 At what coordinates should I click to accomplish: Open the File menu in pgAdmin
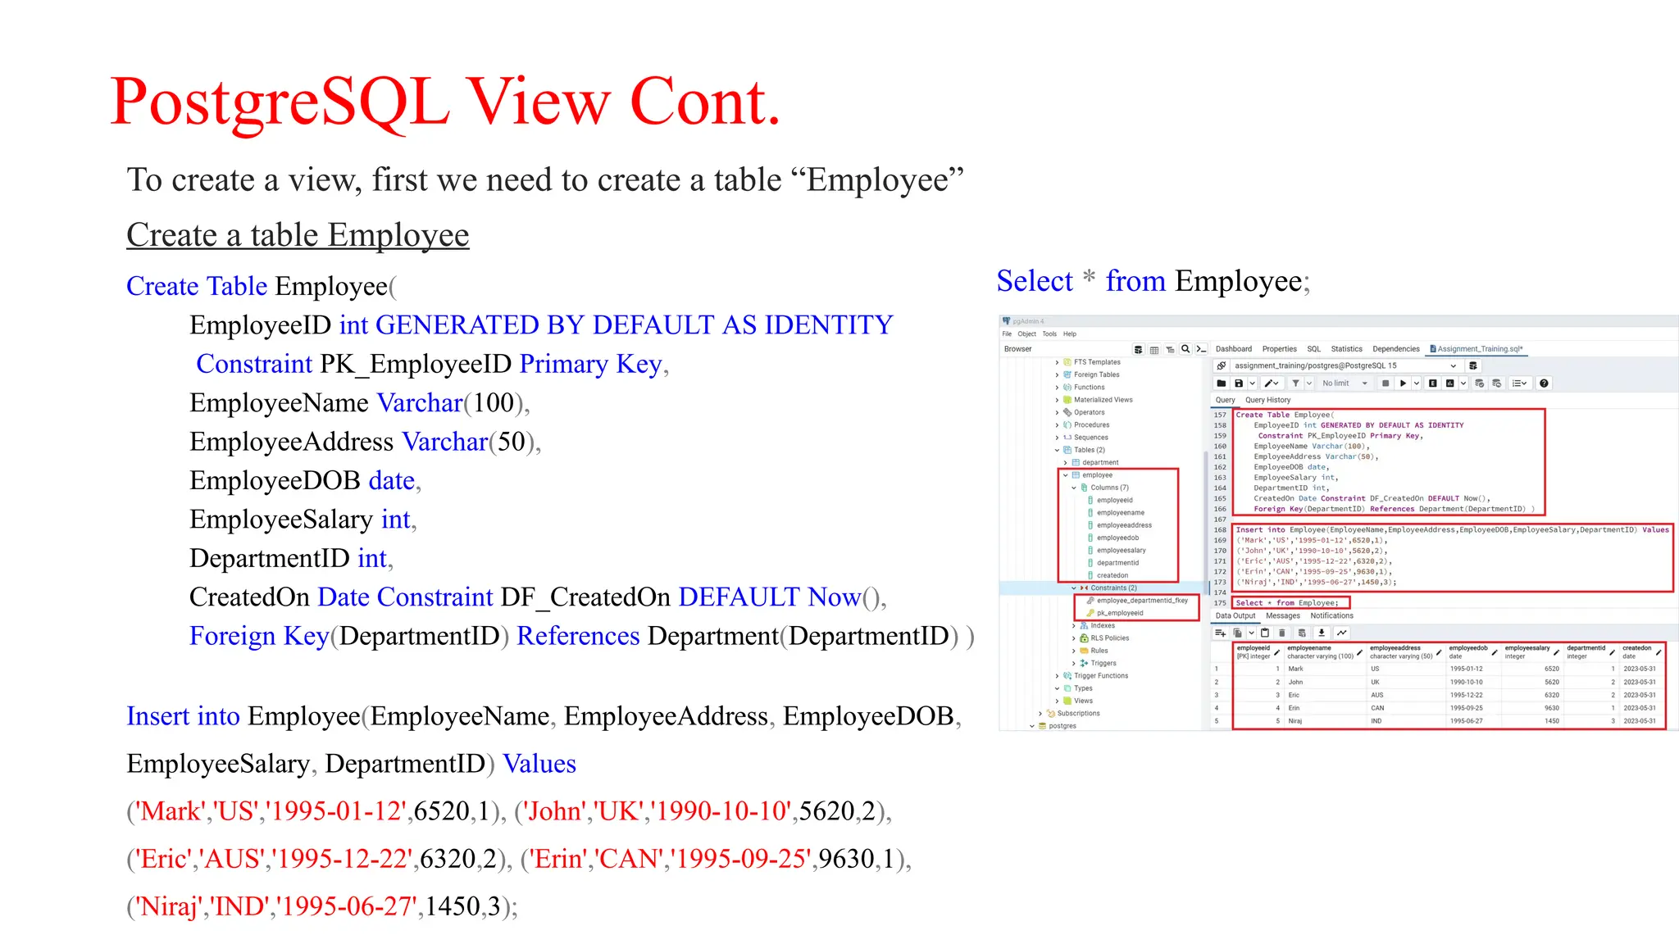tap(1007, 334)
